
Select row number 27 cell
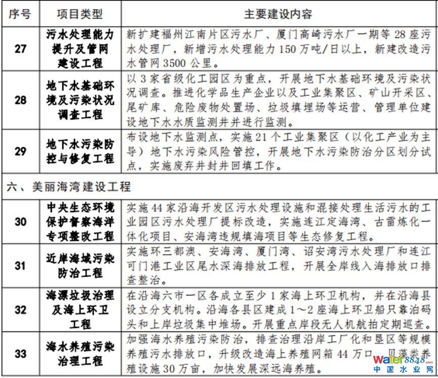pos(20,49)
